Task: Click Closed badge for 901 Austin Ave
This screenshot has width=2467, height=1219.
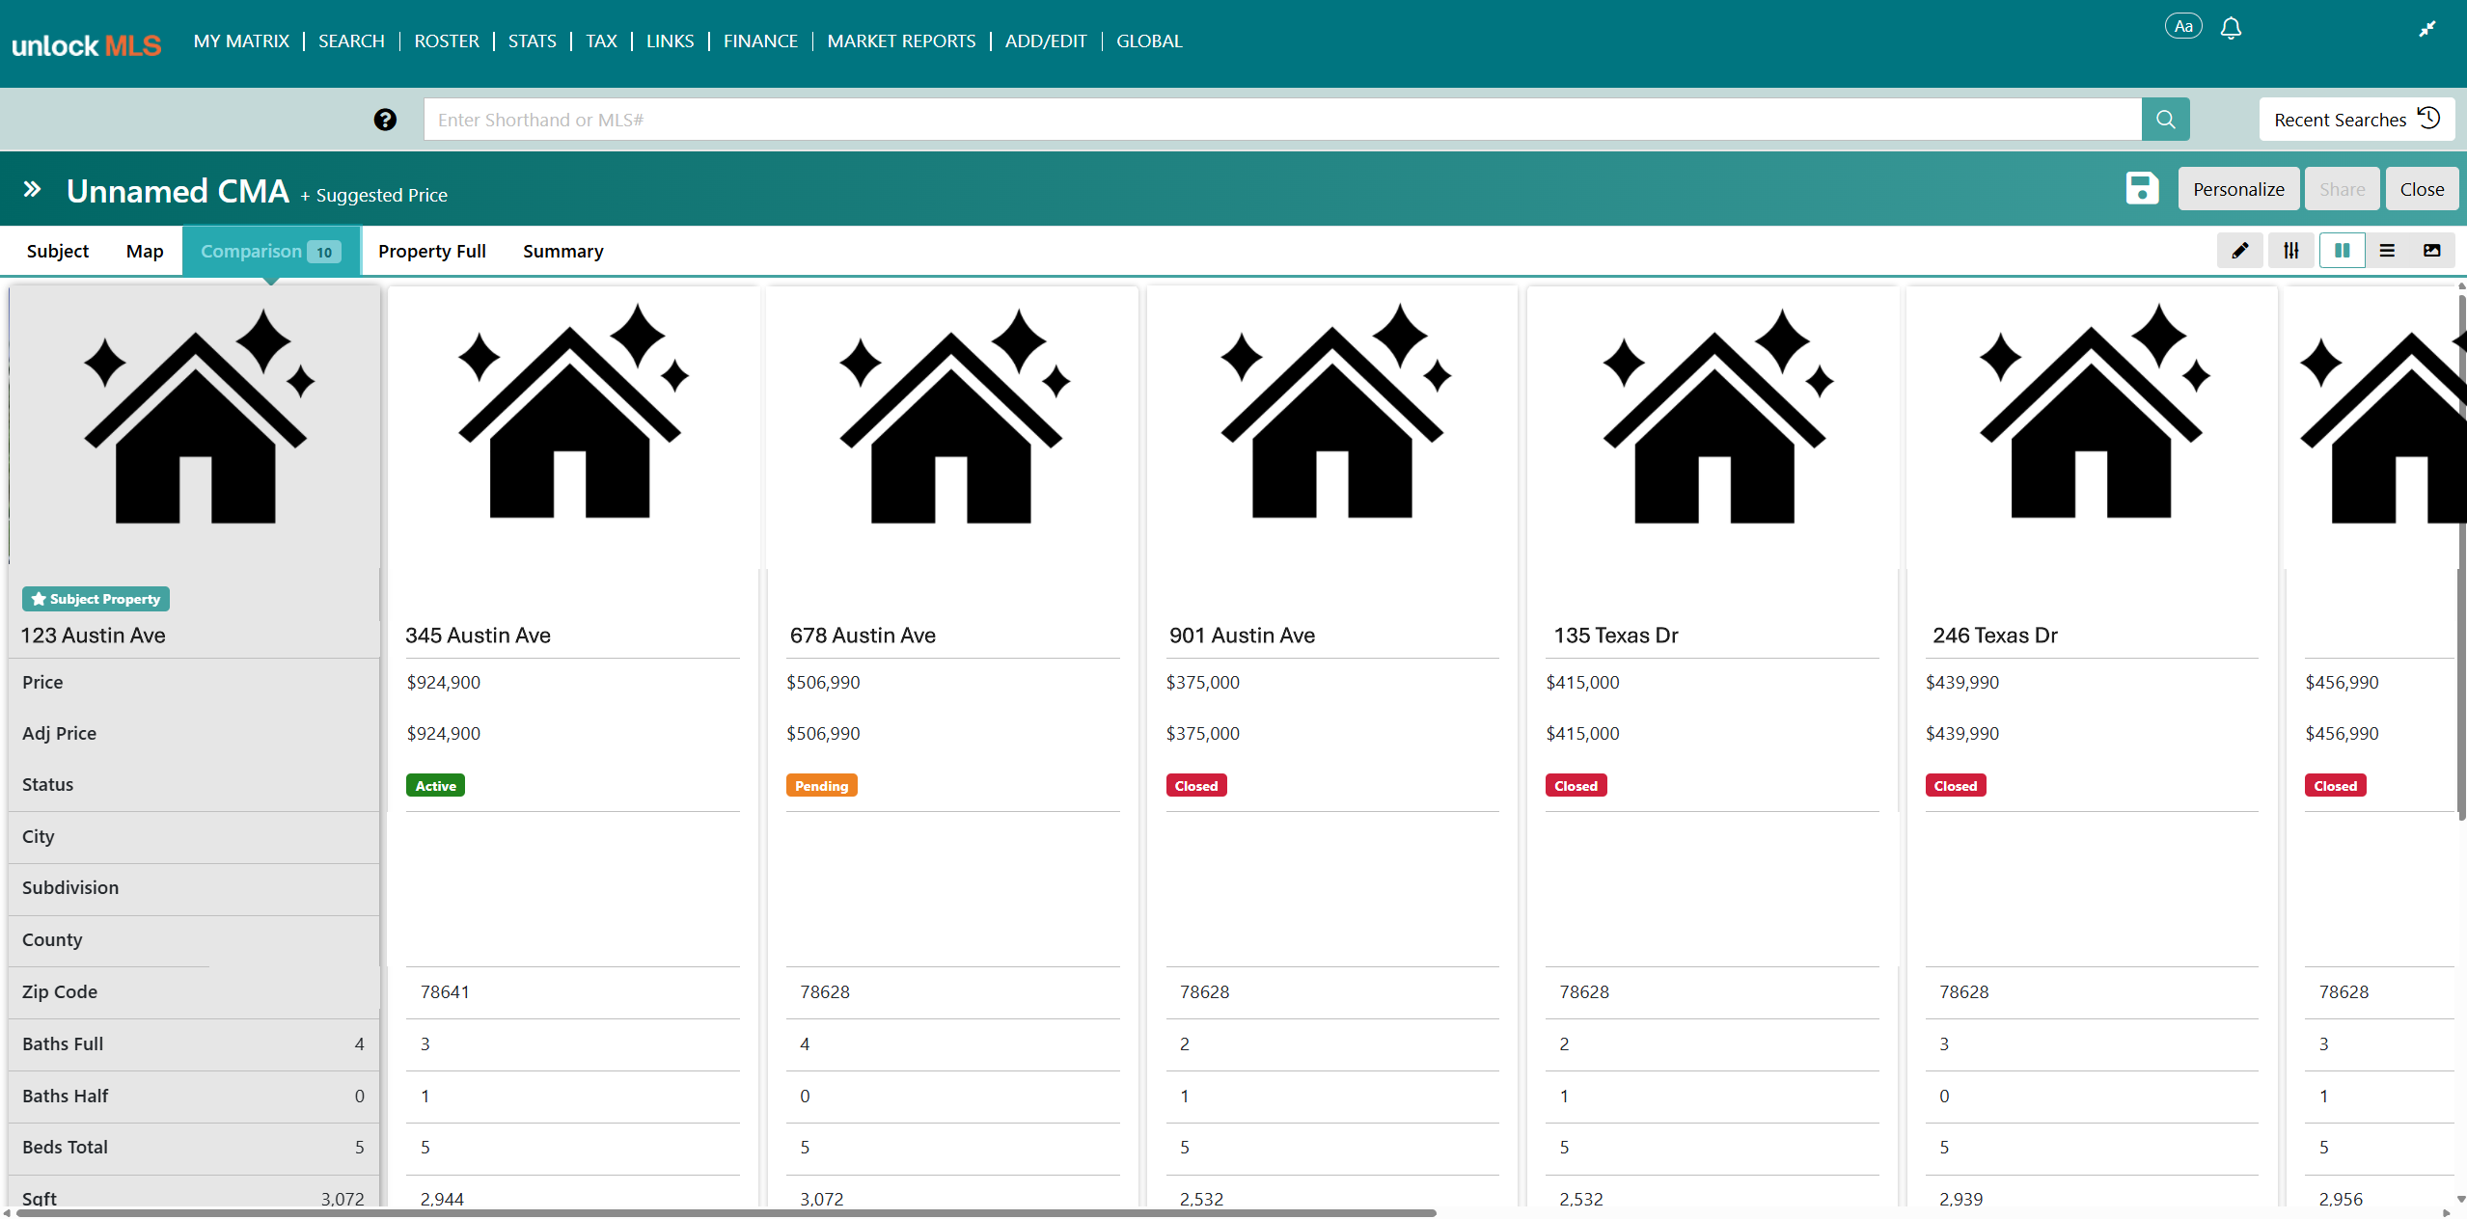Action: click(x=1195, y=786)
